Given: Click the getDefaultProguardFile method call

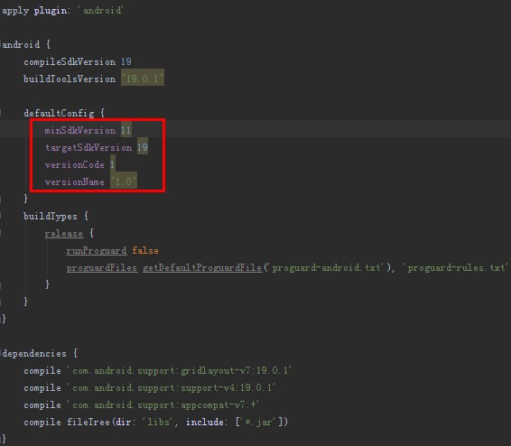Looking at the screenshot, I should click(202, 268).
